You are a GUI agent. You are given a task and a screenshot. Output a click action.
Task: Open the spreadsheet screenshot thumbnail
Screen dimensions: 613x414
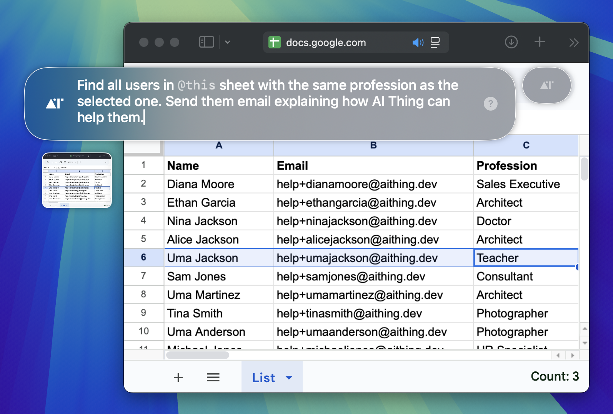[77, 180]
